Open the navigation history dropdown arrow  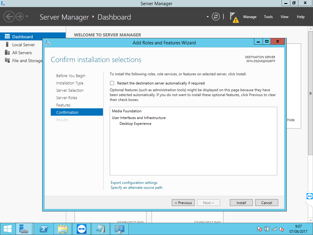[27, 17]
